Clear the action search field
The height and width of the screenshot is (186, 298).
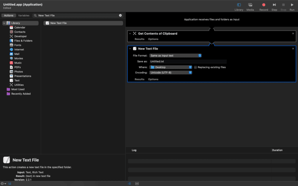(x=120, y=15)
